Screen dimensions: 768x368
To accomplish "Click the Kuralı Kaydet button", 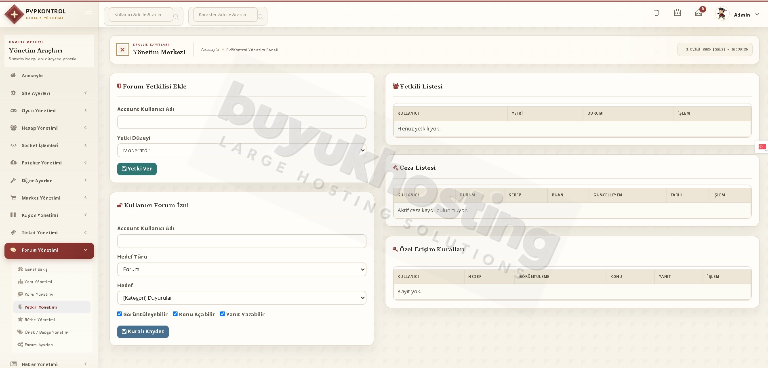I will click(x=143, y=332).
